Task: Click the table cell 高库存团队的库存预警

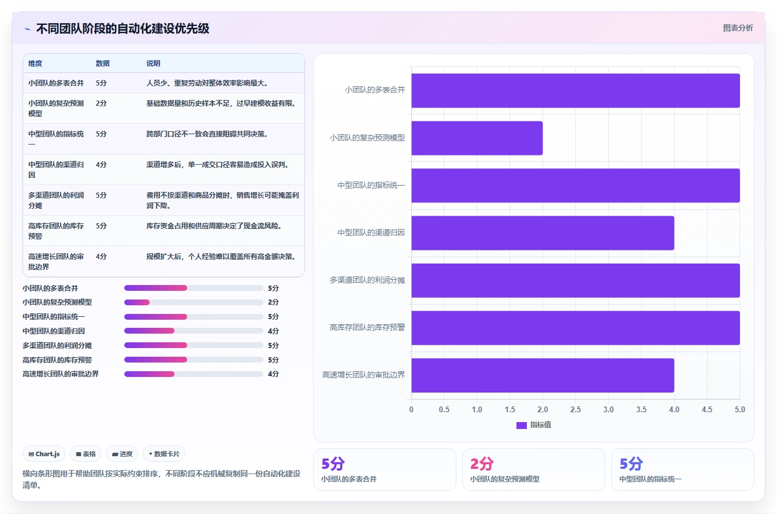Action: click(56, 231)
